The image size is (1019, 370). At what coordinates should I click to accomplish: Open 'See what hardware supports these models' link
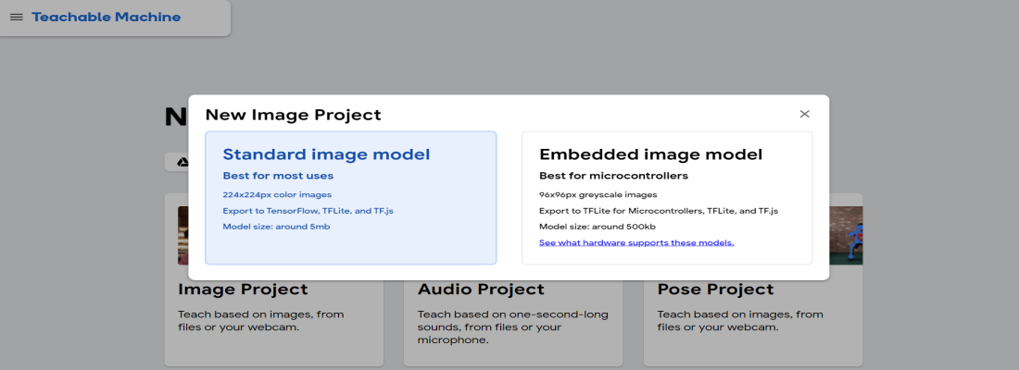tap(636, 242)
